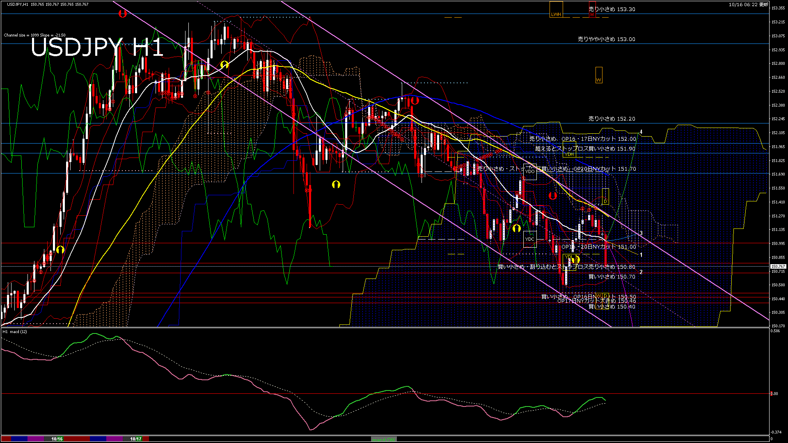The width and height of the screenshot is (788, 443).
Task: Click the yellow up arrow at bottom-left
Action: tap(60, 249)
